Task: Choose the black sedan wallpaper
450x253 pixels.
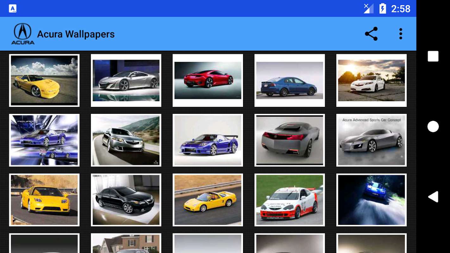Action: (126, 200)
